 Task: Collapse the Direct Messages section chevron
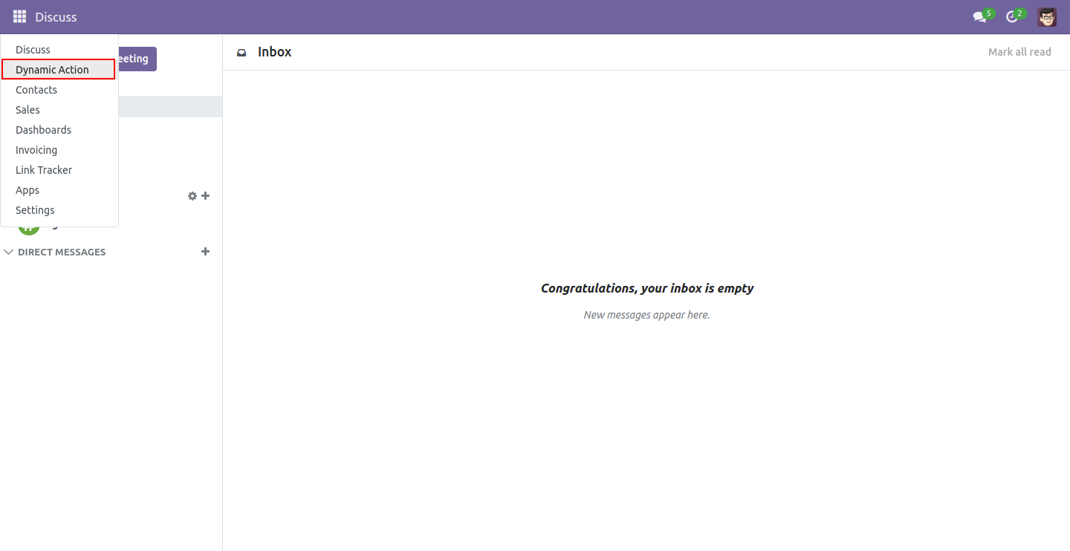coord(9,252)
